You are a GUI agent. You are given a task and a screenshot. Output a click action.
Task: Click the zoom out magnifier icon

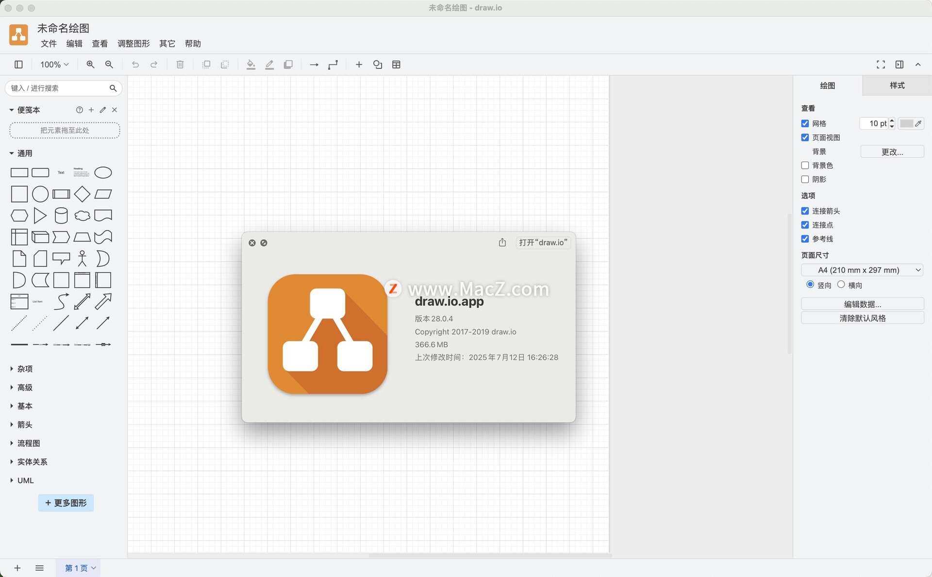pos(109,65)
